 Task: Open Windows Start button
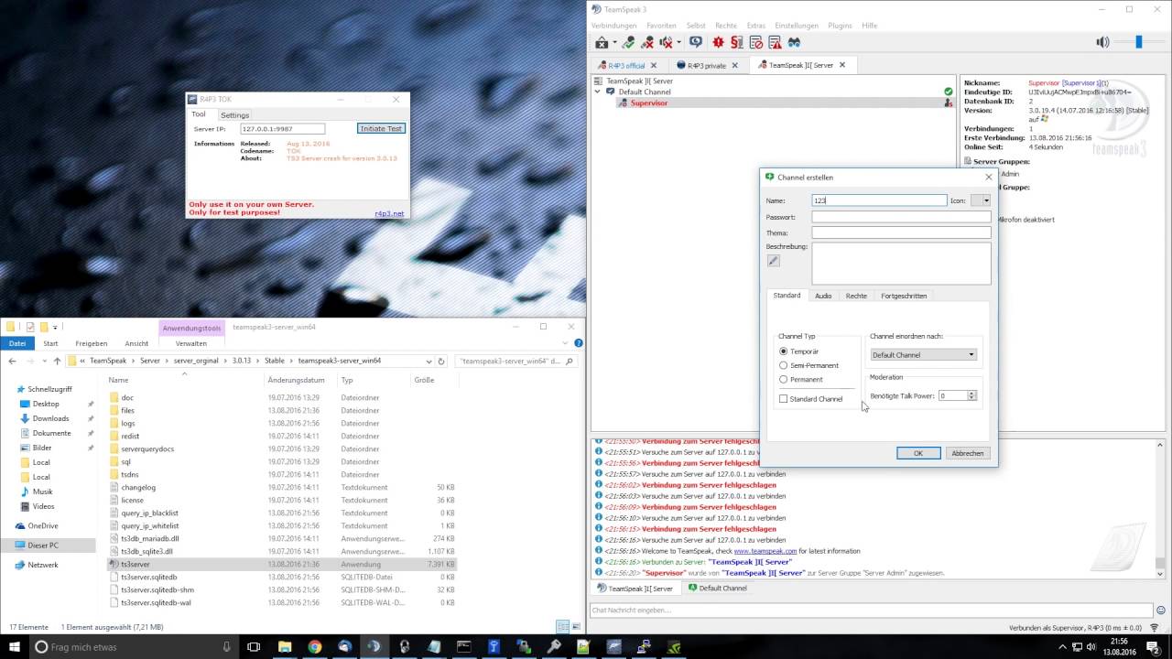point(14,646)
